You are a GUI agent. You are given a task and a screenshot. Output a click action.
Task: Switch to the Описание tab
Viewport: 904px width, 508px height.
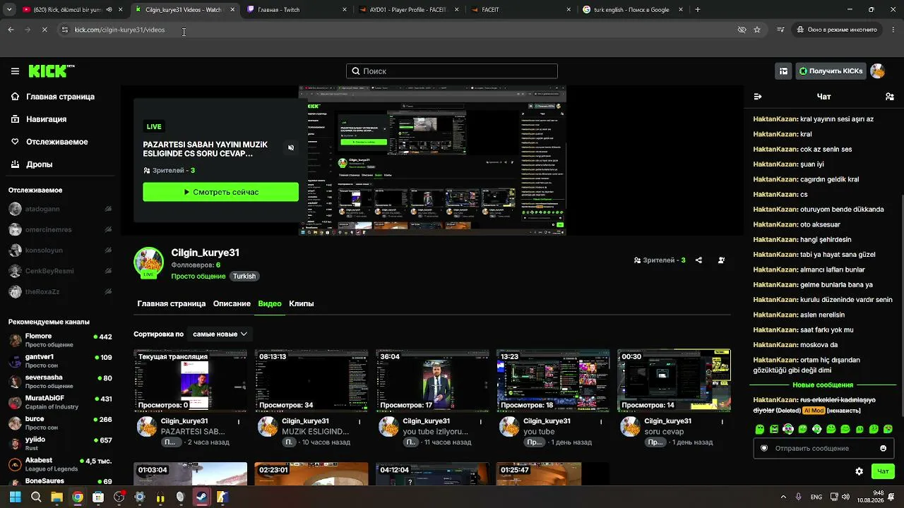(x=232, y=303)
